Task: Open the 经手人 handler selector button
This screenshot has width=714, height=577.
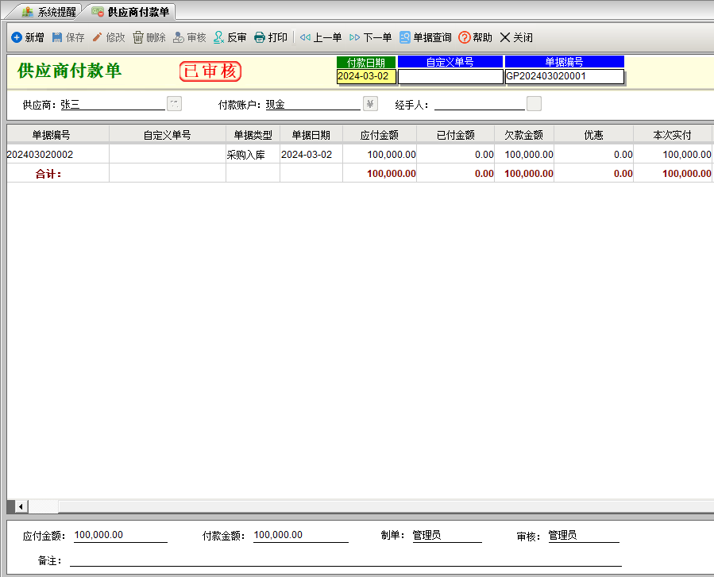Action: pos(535,104)
